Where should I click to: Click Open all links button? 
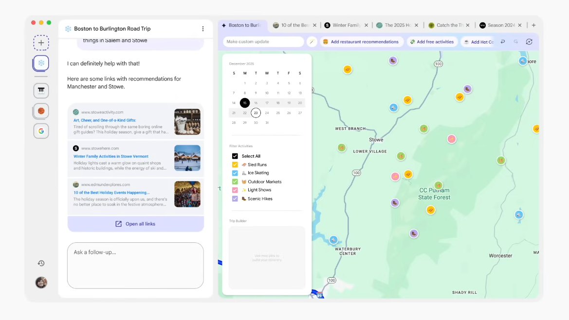click(x=135, y=224)
